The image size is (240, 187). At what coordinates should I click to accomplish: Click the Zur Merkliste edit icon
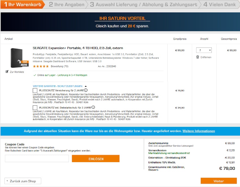pyautogui.click(x=7, y=72)
